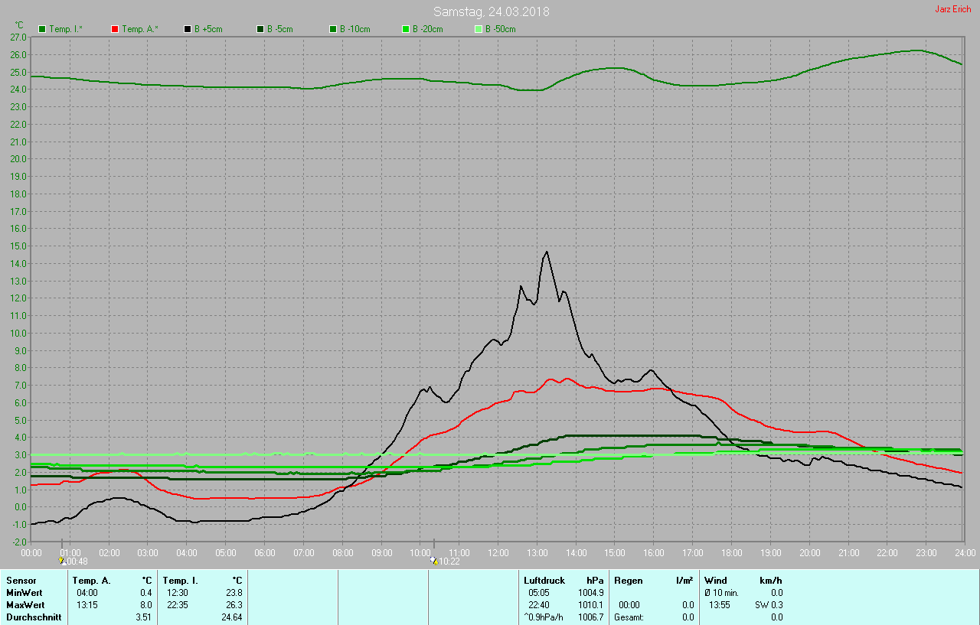
Task: Click the 'Sensor' header cell
Action: pyautogui.click(x=21, y=581)
